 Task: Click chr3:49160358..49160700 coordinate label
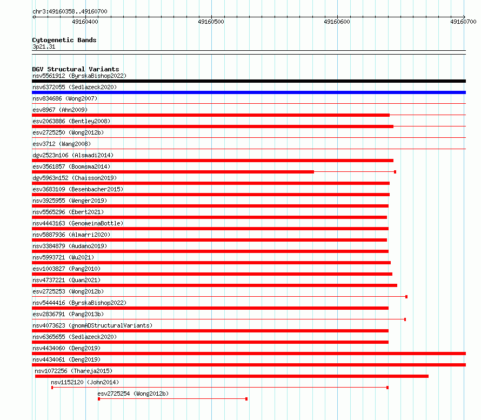tap(70, 11)
